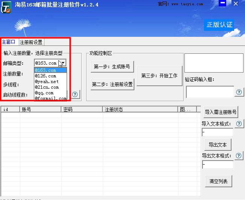Click the 导入文本格式 input field
This screenshot has height=200, width=245.
pyautogui.click(x=218, y=132)
